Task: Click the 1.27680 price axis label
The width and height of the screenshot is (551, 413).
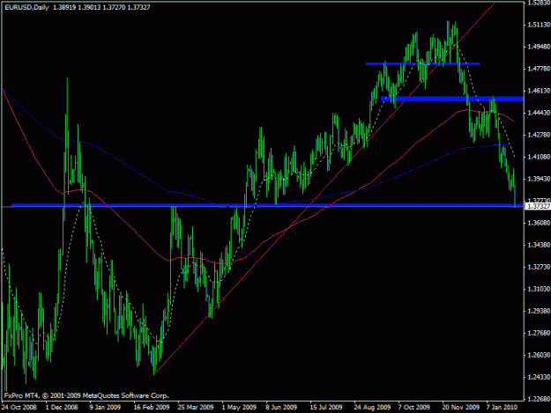Action: point(539,333)
